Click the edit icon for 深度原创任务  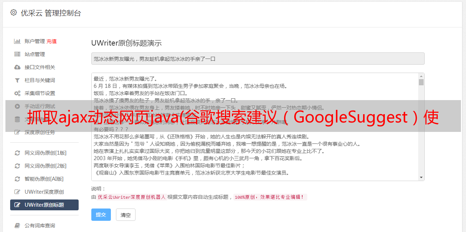[x=17, y=132]
